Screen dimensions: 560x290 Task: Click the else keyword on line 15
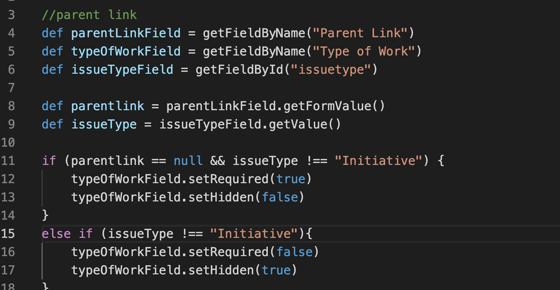coord(56,234)
